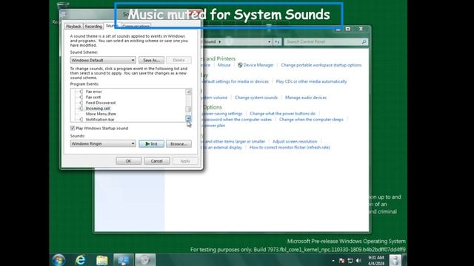Click the Fax sent speaker icon
This screenshot has width=474, height=266.
pos(81,97)
